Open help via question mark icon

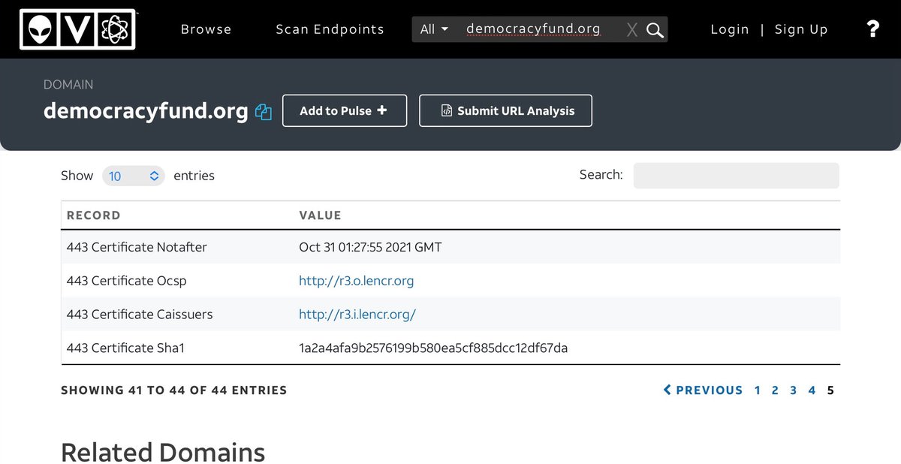coord(872,29)
